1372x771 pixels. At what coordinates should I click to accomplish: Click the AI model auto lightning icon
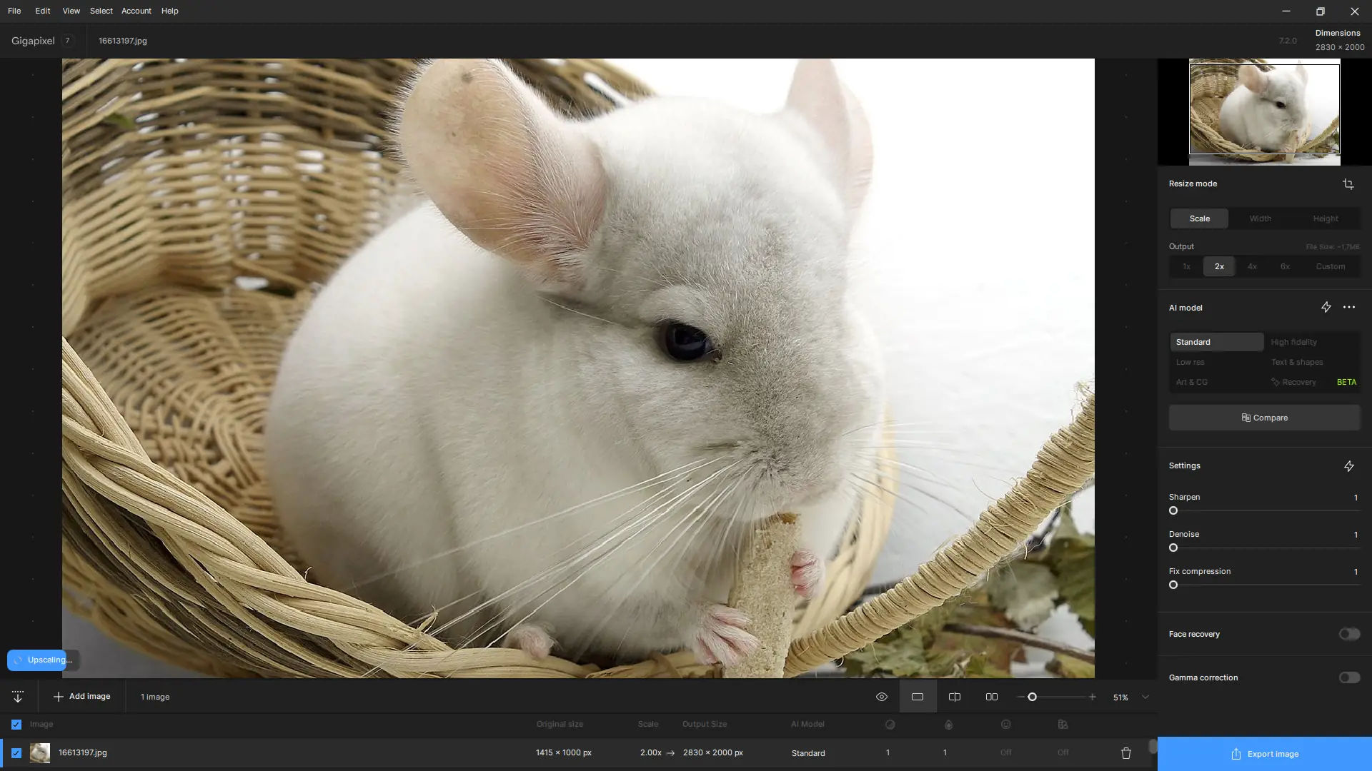pyautogui.click(x=1326, y=308)
